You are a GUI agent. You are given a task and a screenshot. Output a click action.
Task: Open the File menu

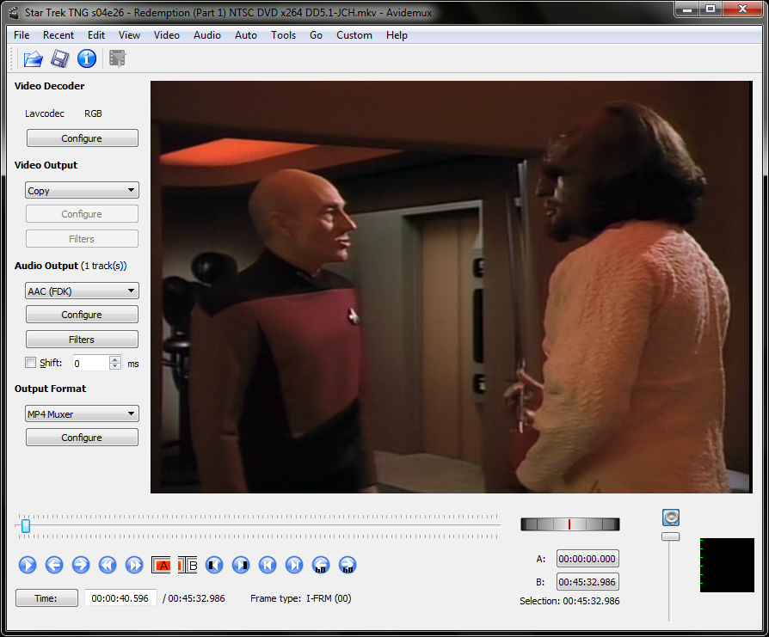22,35
